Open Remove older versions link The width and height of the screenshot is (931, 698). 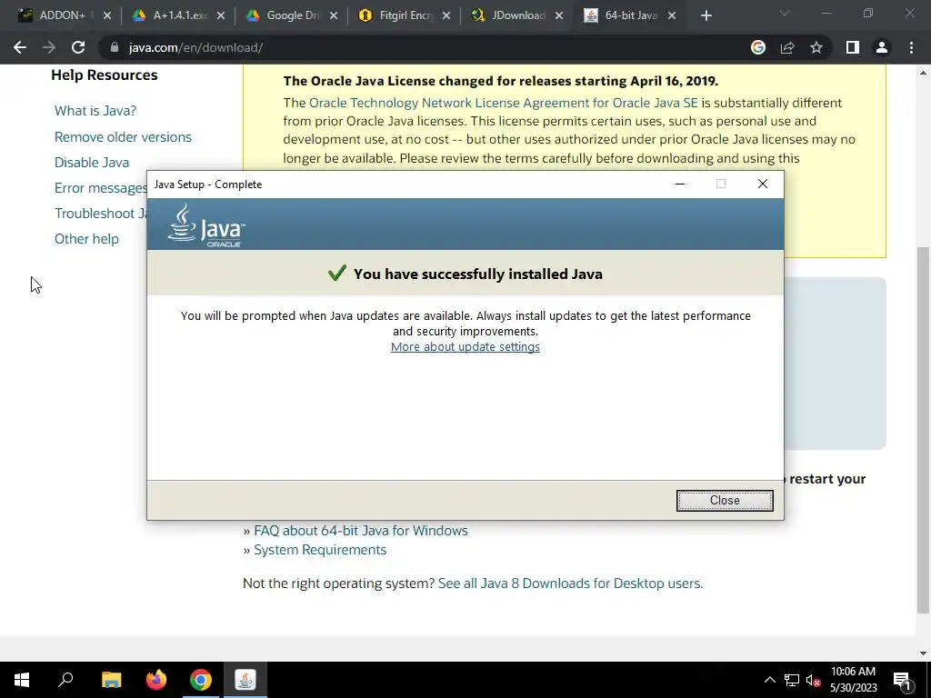click(x=123, y=137)
